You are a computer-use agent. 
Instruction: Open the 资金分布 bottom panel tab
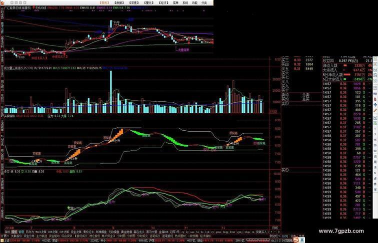[x=28, y=236]
